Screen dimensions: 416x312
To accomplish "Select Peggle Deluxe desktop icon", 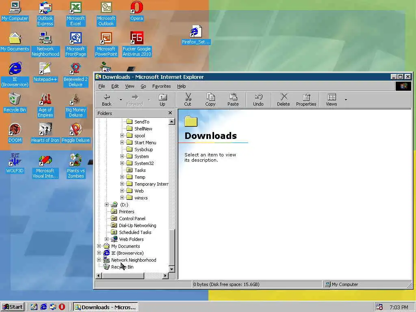I will coord(76,133).
